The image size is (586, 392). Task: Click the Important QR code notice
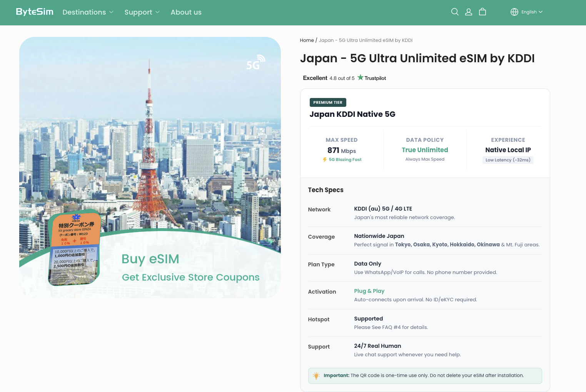[425, 375]
